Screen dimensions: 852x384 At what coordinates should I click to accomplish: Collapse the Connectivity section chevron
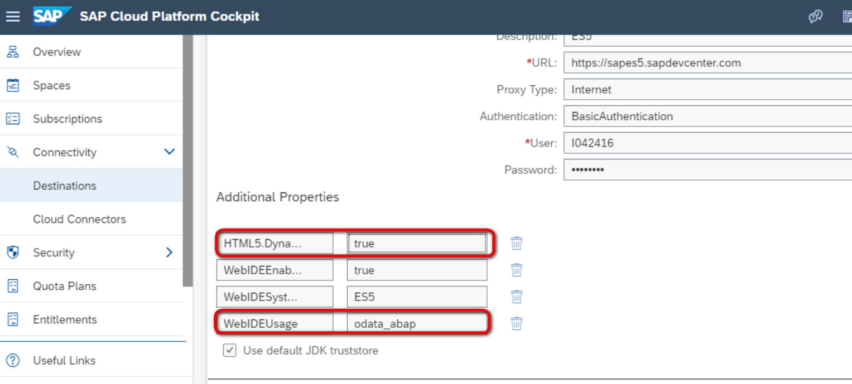pos(170,152)
